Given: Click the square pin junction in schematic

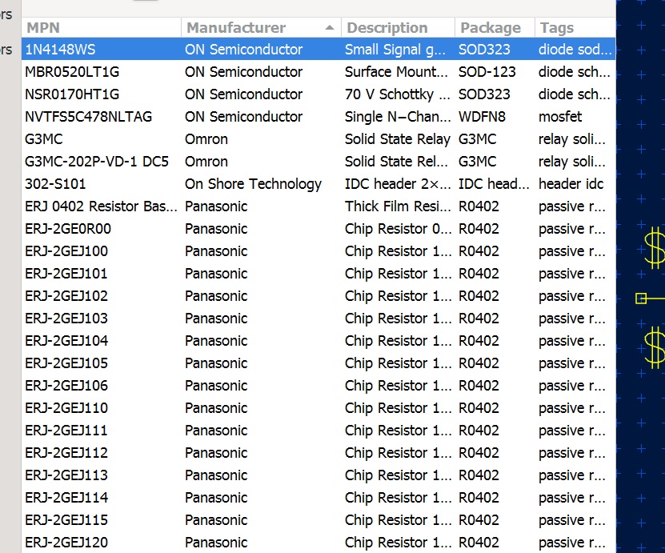Looking at the screenshot, I should click(641, 299).
